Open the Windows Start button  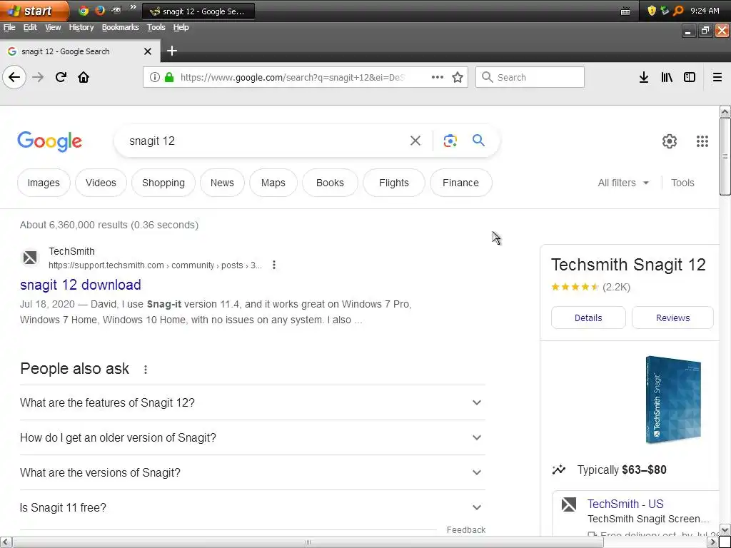click(x=34, y=10)
